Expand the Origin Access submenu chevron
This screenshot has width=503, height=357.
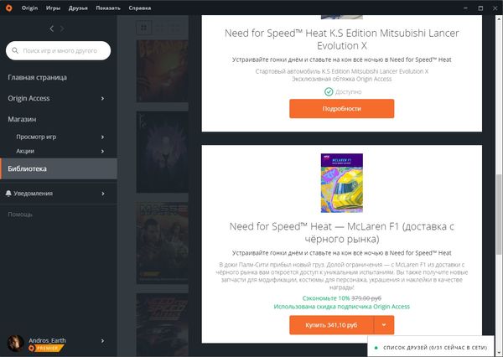[x=102, y=98]
